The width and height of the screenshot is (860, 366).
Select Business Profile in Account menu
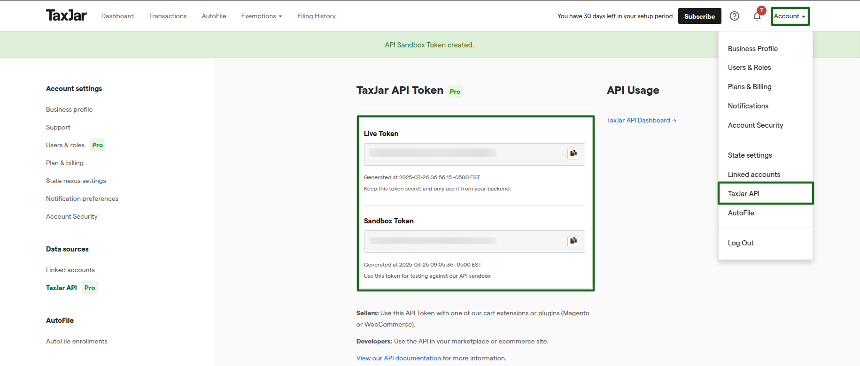tap(753, 49)
